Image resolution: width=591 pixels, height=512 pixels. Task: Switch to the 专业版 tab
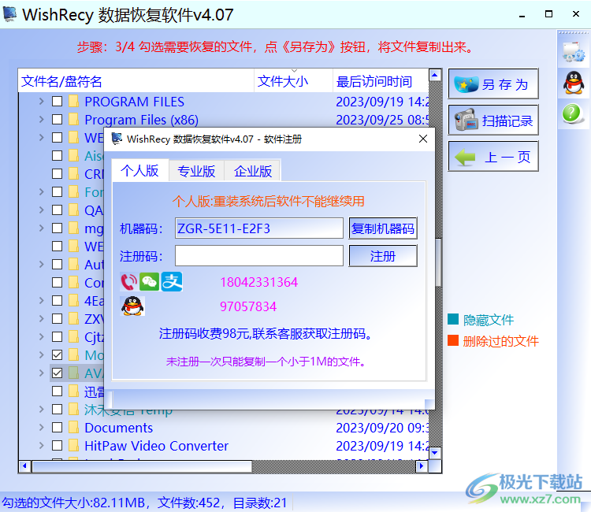[196, 172]
